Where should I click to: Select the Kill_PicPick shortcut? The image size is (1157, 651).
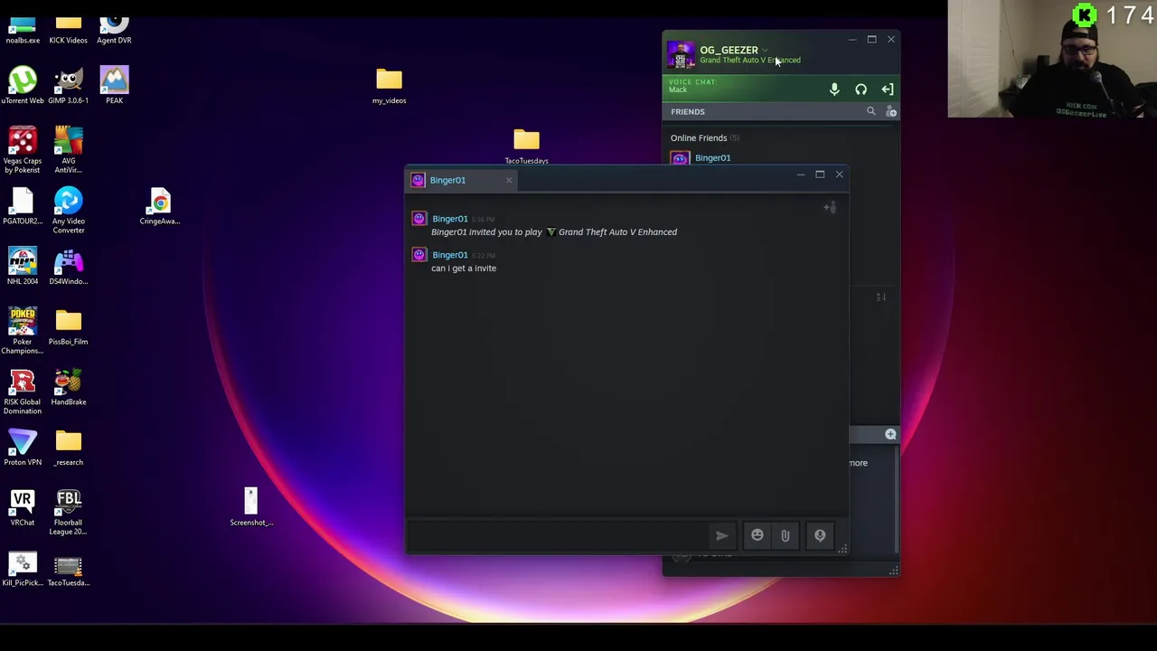pyautogui.click(x=23, y=570)
